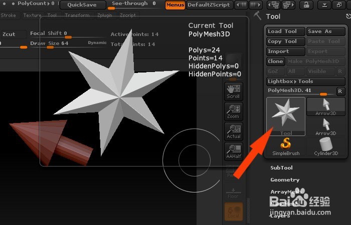Click the Tool palette hammer icon
Viewport: 351px width, 225px height.
pos(257,15)
